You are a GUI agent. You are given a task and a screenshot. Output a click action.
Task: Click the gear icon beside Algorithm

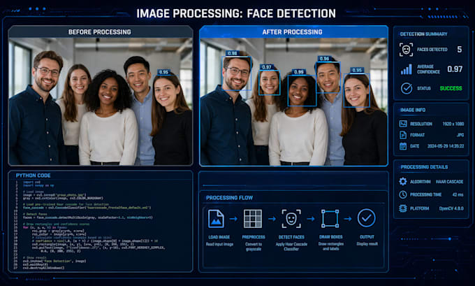coord(403,181)
